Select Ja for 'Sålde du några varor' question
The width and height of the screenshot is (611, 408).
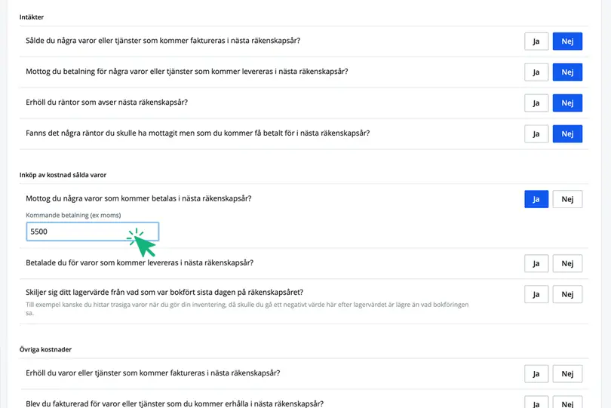click(x=536, y=41)
